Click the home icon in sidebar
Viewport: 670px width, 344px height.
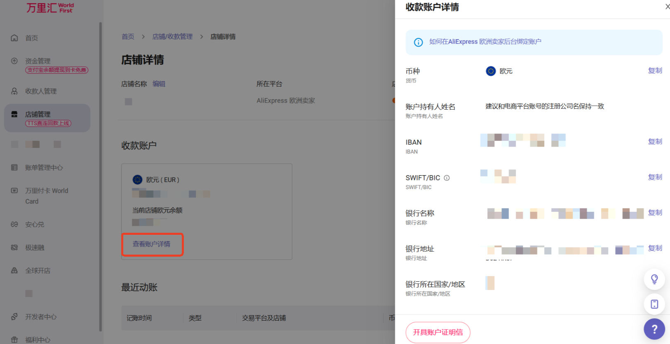[14, 38]
